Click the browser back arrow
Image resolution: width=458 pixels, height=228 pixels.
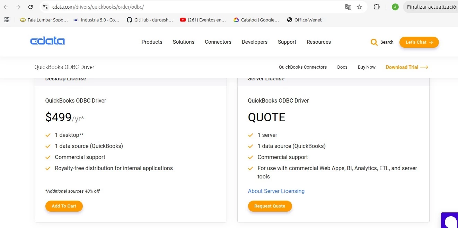tap(6, 7)
